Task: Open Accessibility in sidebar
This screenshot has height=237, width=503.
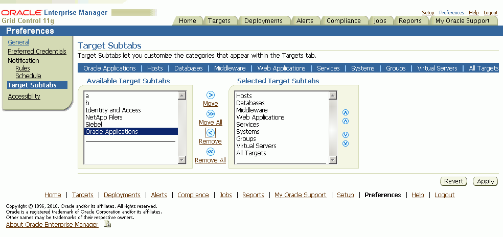Action: pos(24,96)
